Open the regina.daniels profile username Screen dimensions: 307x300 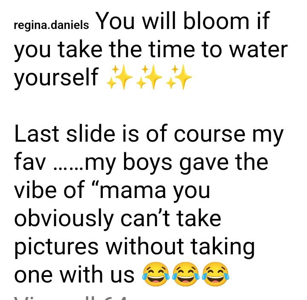tap(51, 26)
